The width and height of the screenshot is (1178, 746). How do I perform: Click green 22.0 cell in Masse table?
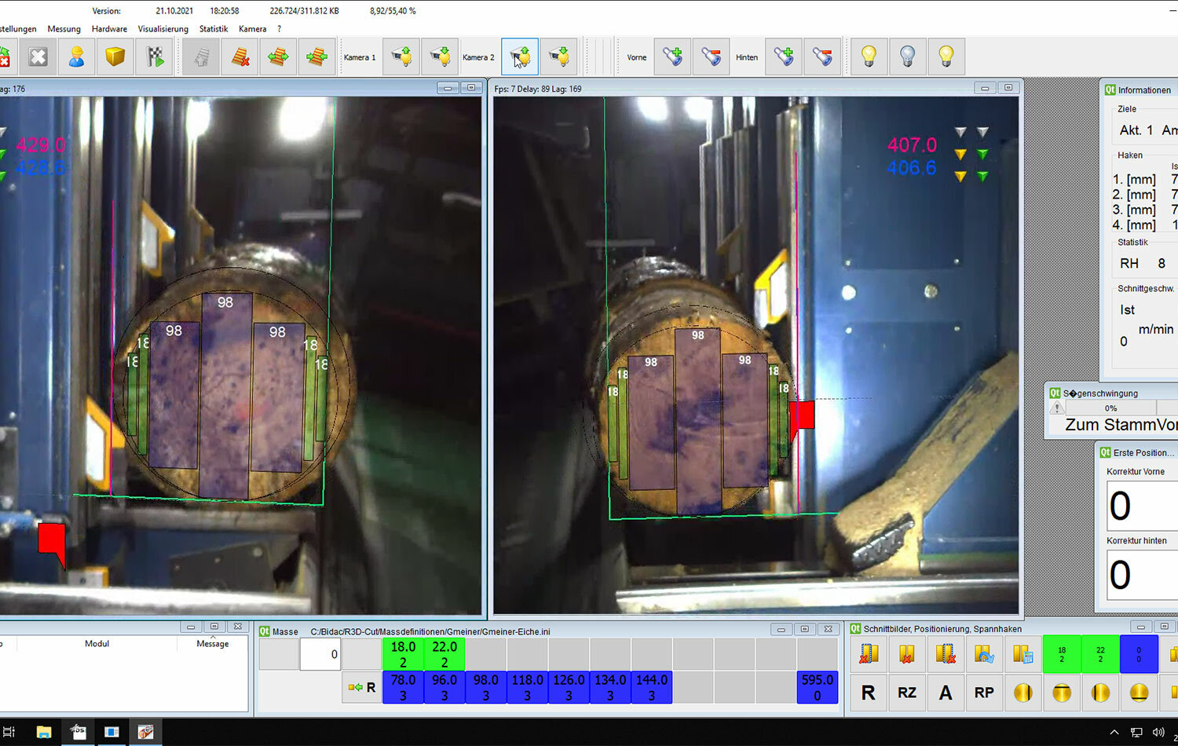(x=444, y=654)
